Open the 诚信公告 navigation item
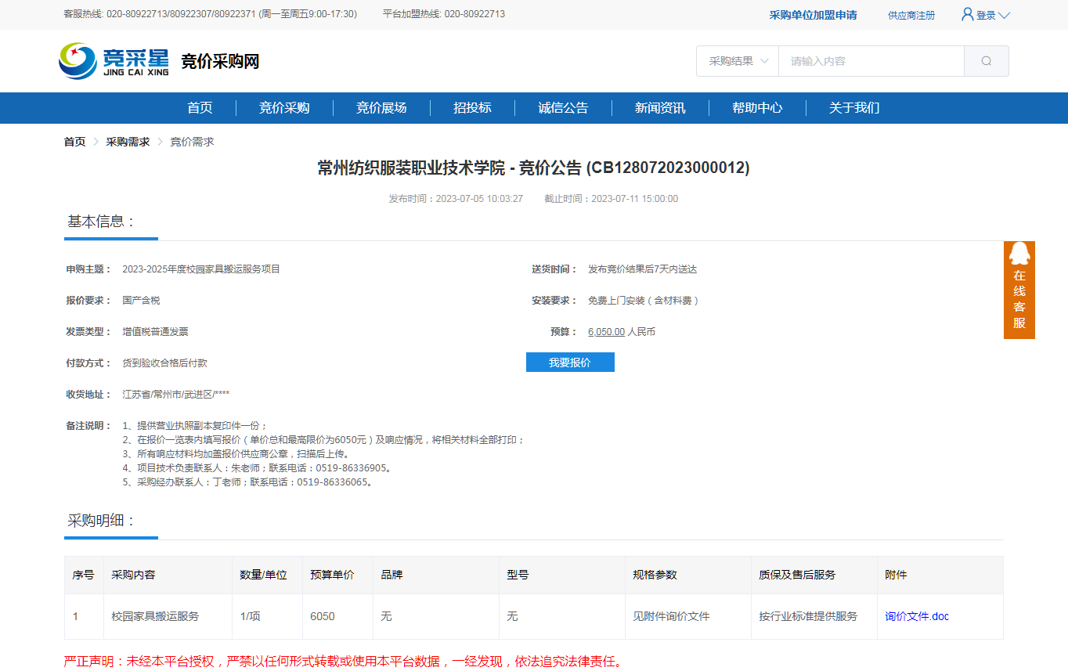 563,108
